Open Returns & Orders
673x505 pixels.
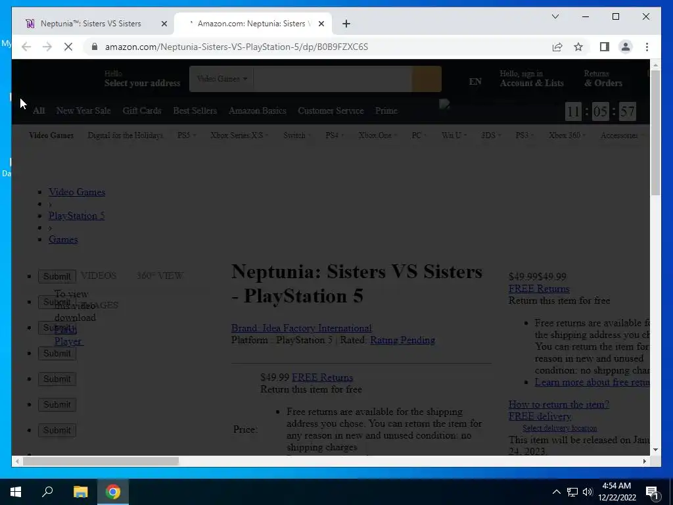click(x=603, y=79)
